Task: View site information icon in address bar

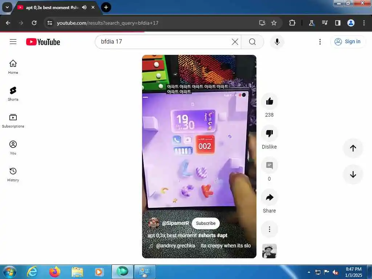Action: click(49, 23)
